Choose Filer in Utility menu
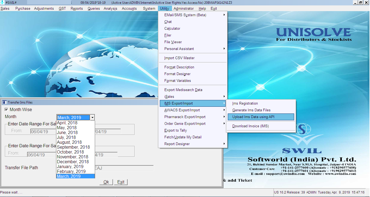The image size is (370, 197). pyautogui.click(x=193, y=35)
